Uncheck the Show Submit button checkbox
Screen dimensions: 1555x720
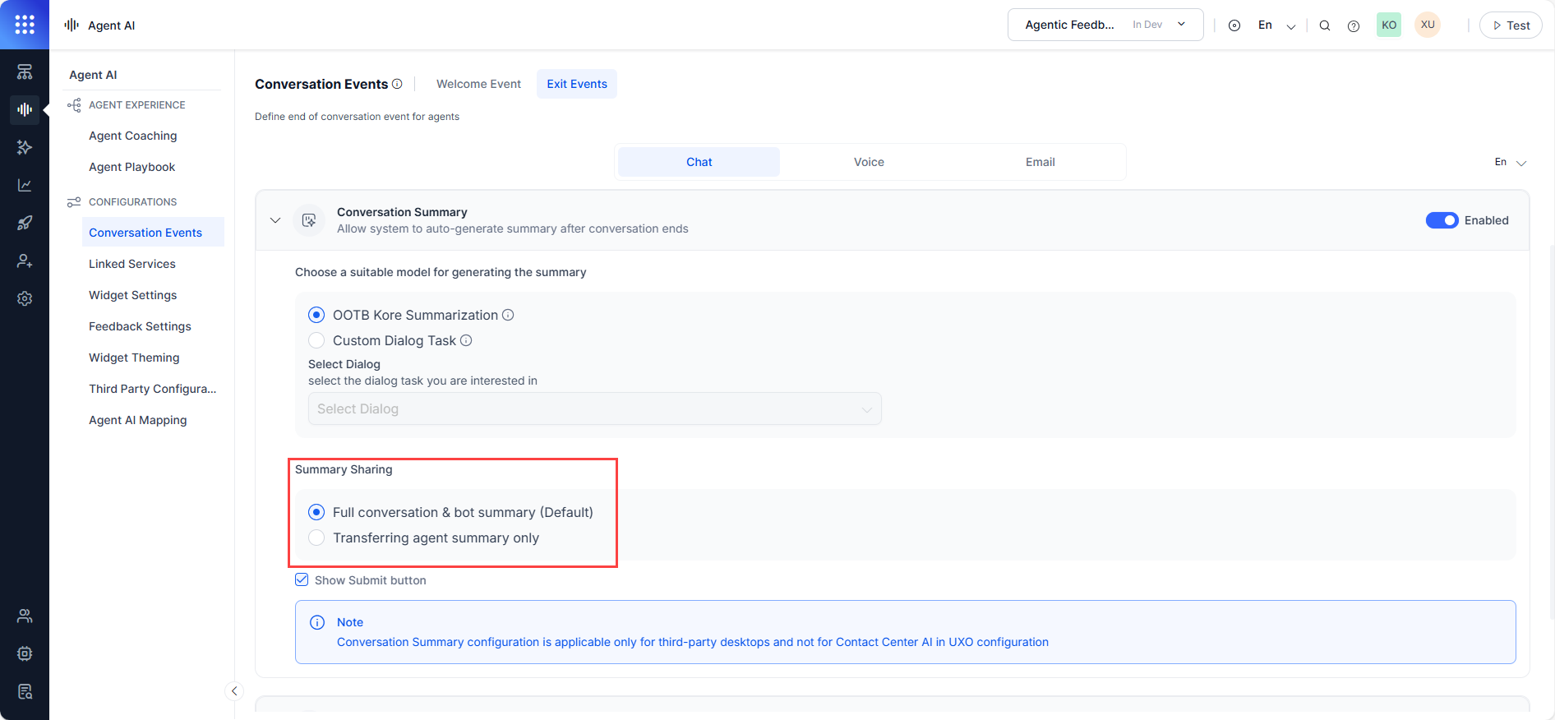(x=302, y=580)
